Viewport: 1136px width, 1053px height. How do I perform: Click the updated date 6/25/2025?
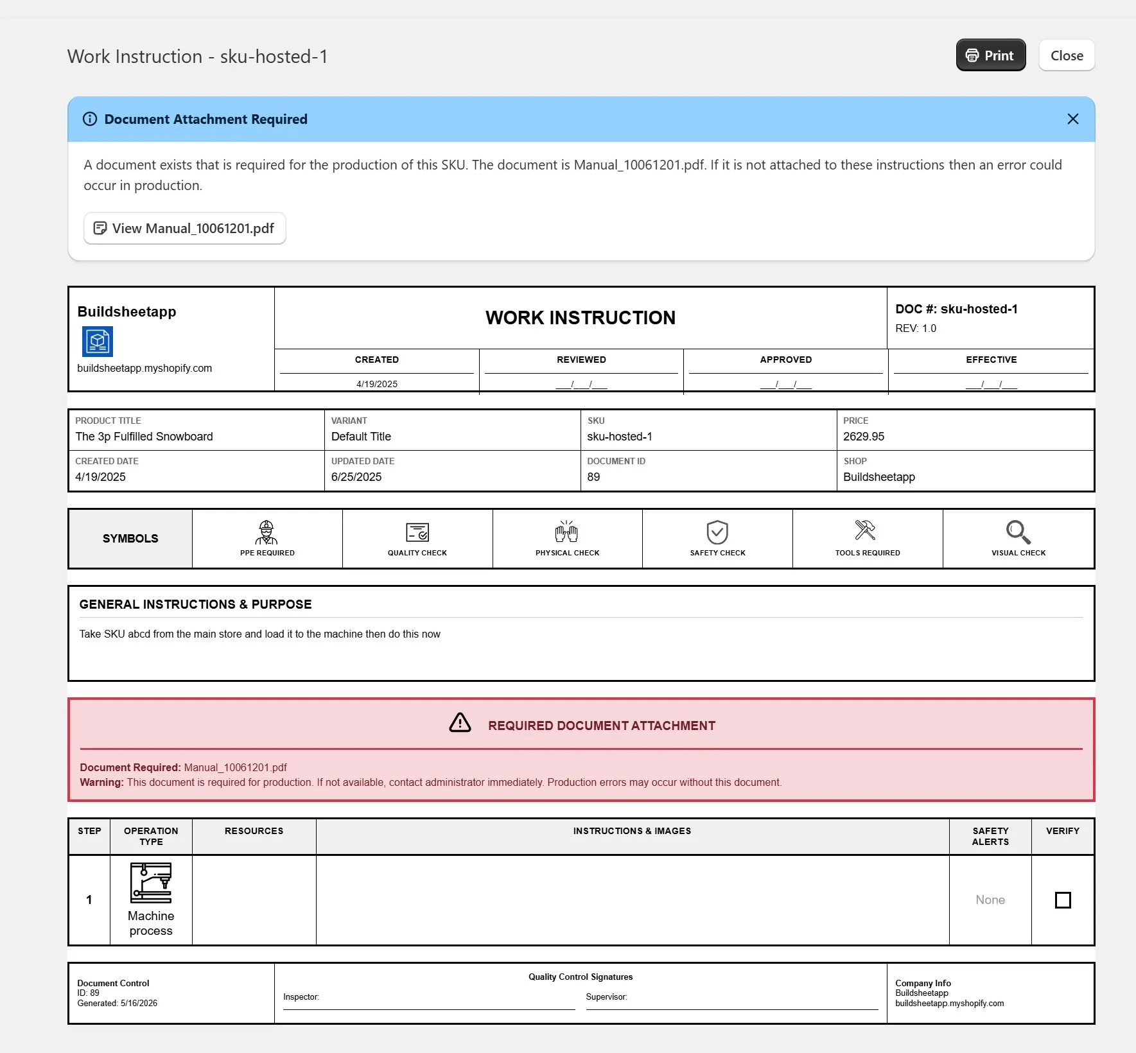pos(356,477)
